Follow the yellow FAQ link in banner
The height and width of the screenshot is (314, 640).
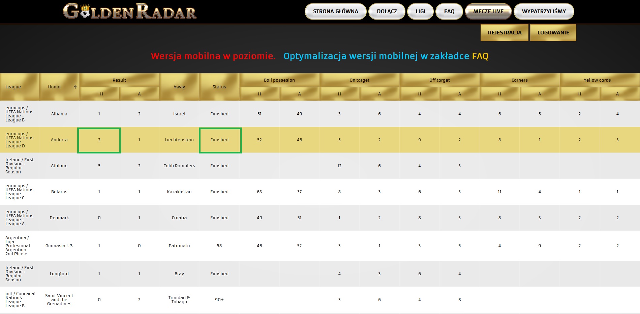tap(480, 56)
